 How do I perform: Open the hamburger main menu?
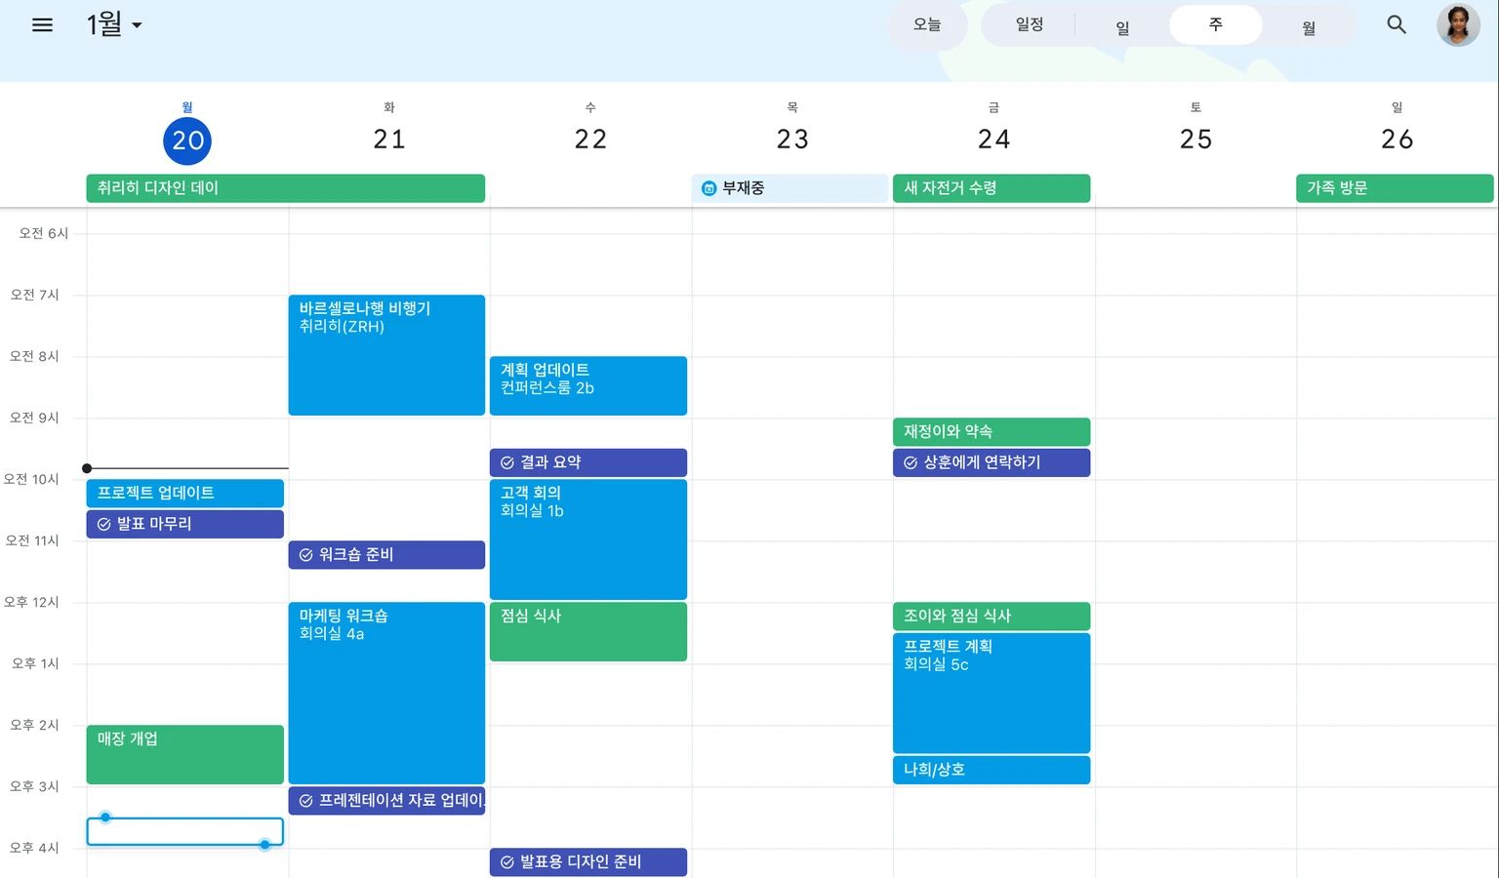[42, 25]
